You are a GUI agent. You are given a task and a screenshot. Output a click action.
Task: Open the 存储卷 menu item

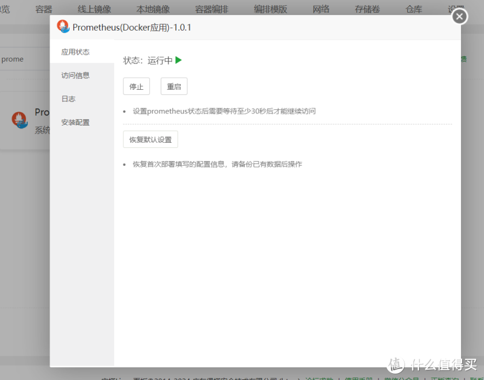pyautogui.click(x=367, y=8)
